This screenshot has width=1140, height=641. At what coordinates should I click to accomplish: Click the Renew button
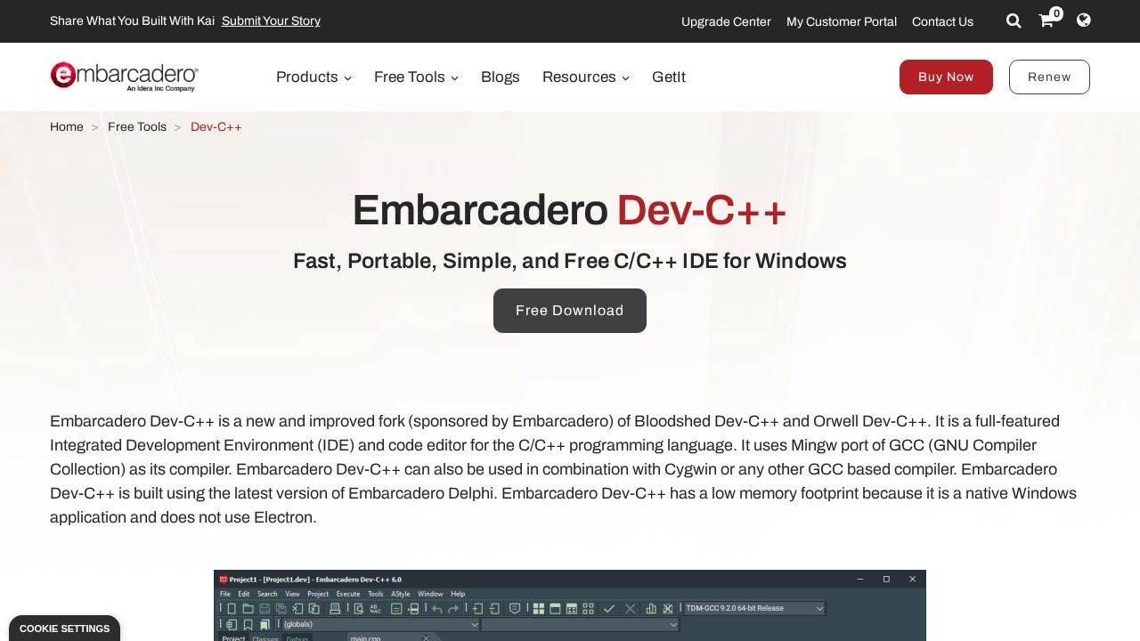(1049, 77)
